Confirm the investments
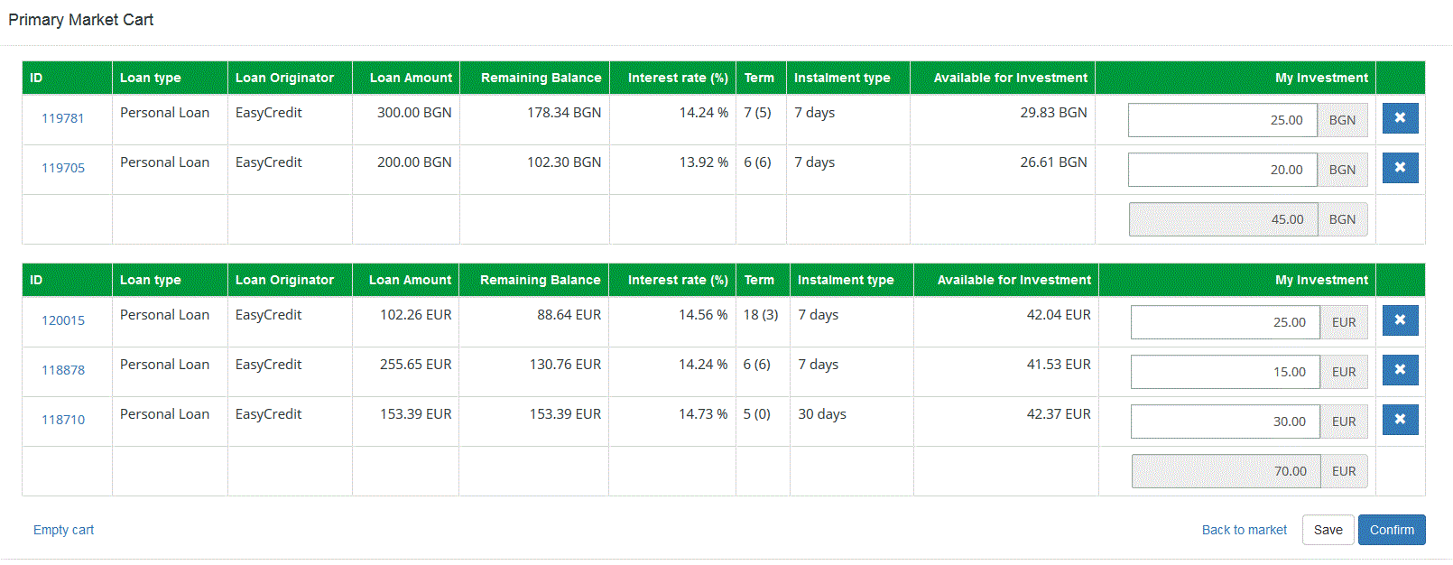The width and height of the screenshot is (1453, 565). point(1392,530)
